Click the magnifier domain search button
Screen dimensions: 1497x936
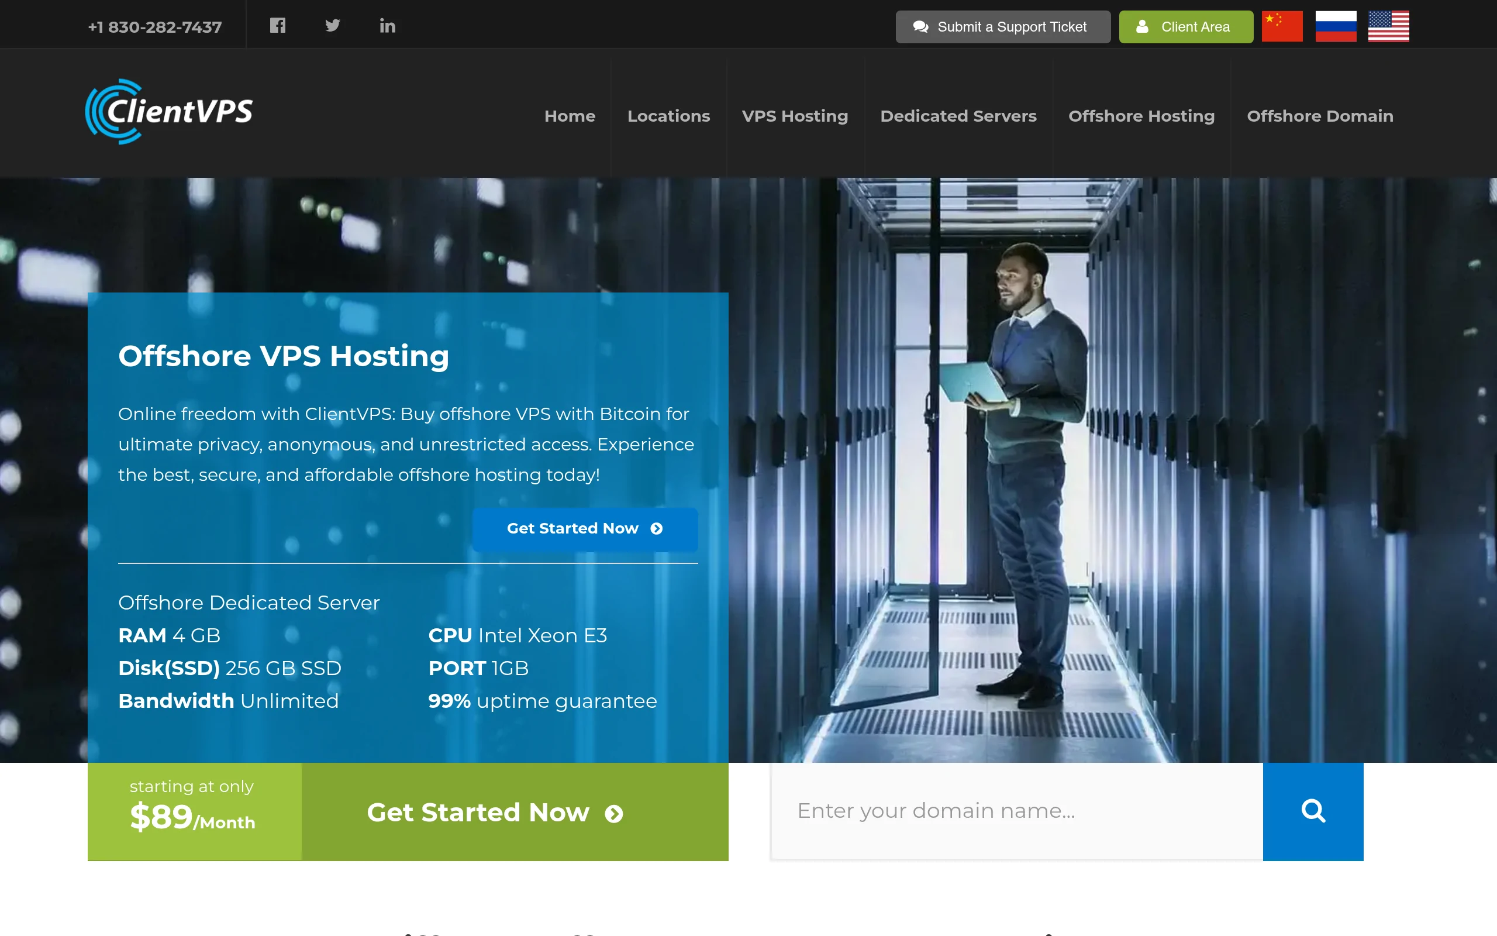[x=1313, y=811]
